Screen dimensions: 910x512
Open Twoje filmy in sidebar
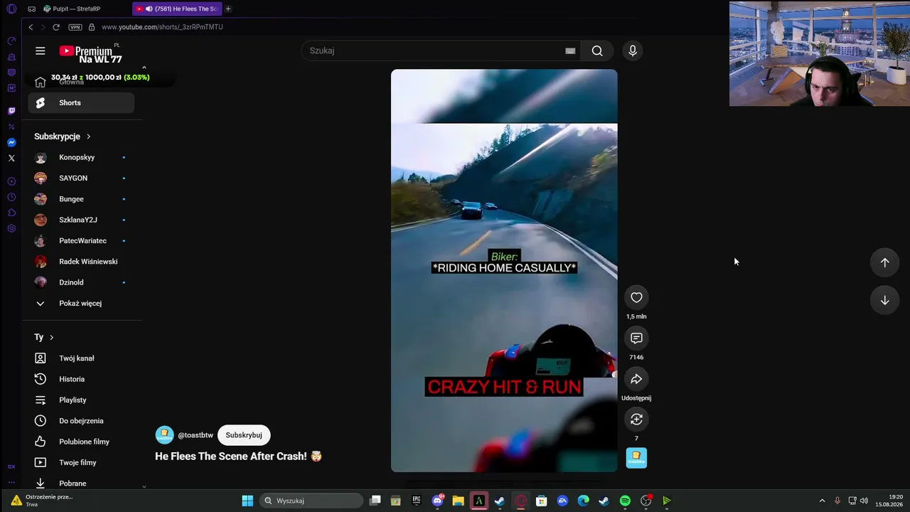(81, 463)
